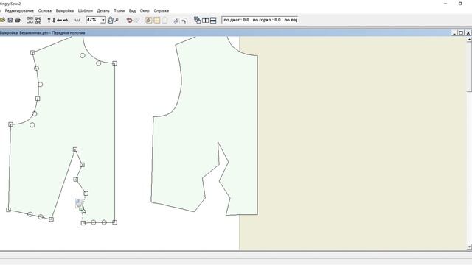Open the Деталь menu

tap(103, 10)
